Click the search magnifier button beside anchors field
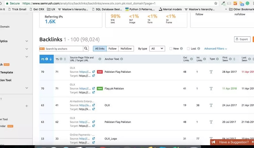 [86, 49]
